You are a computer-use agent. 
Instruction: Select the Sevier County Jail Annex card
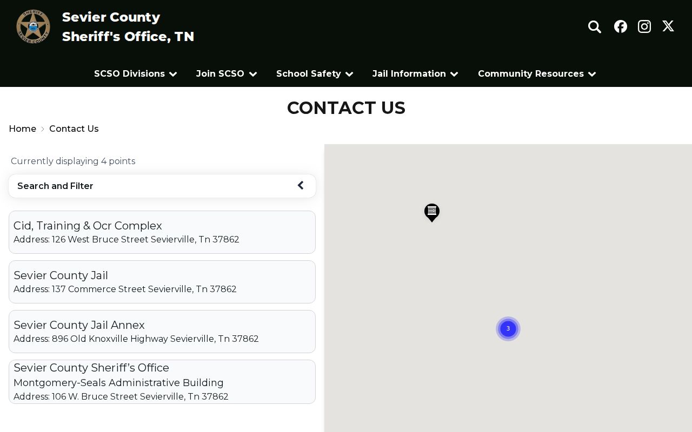pos(162,332)
